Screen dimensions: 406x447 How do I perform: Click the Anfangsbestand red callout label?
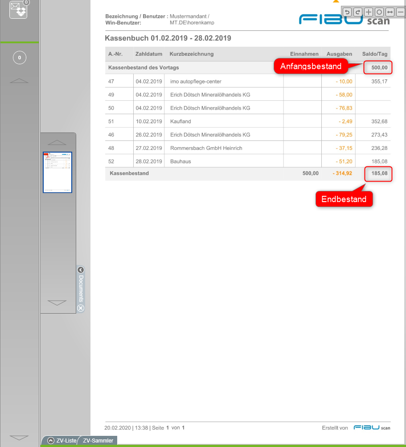pyautogui.click(x=311, y=66)
